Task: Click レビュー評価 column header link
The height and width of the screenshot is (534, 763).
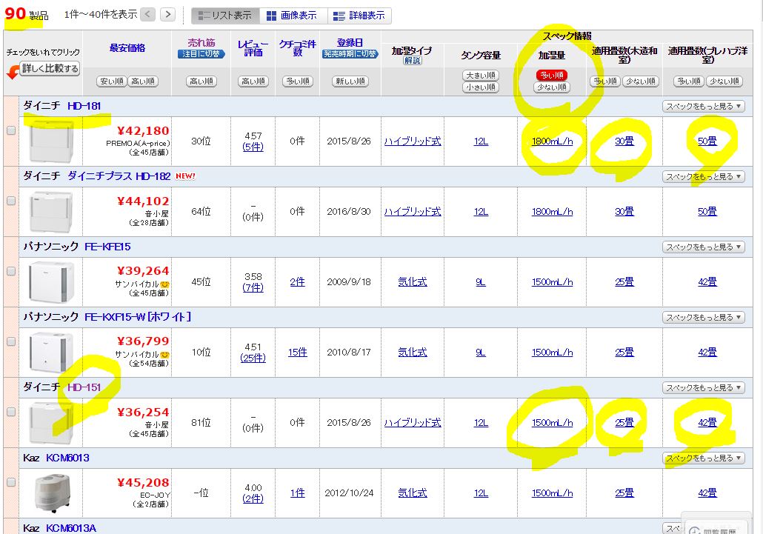Action: (253, 47)
